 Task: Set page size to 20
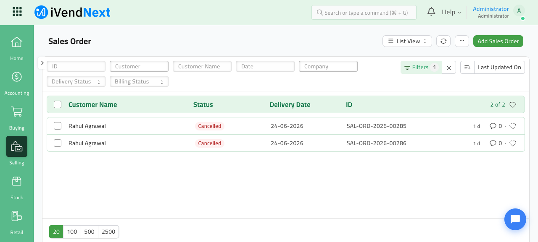[x=56, y=232]
